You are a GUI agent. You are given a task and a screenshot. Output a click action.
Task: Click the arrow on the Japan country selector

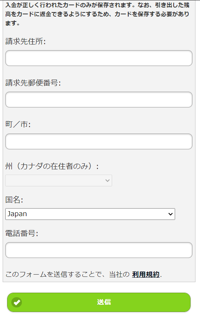point(171,214)
